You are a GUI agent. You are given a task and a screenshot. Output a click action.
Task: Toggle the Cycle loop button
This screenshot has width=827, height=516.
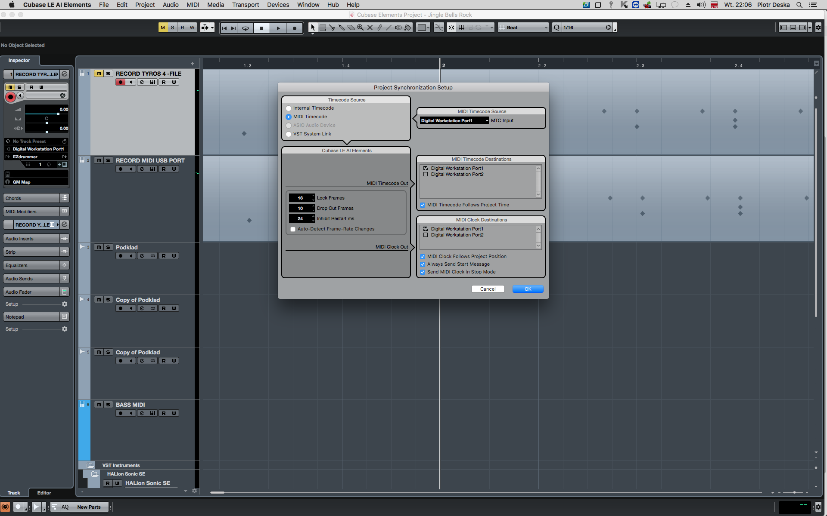click(246, 28)
